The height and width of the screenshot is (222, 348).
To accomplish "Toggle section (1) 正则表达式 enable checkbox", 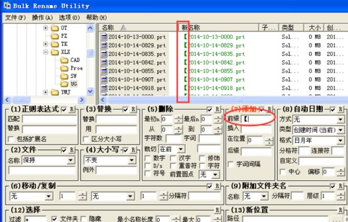I will click(x=64, y=109).
